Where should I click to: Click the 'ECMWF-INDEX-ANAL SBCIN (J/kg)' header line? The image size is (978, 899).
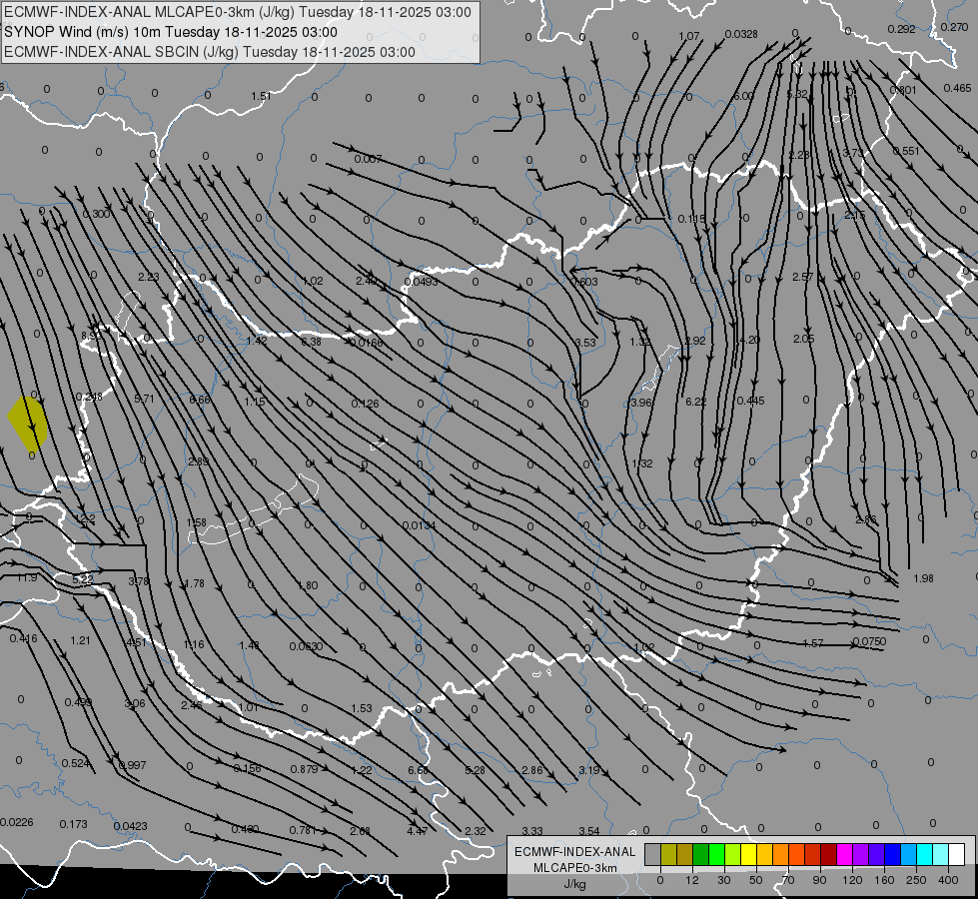click(210, 52)
